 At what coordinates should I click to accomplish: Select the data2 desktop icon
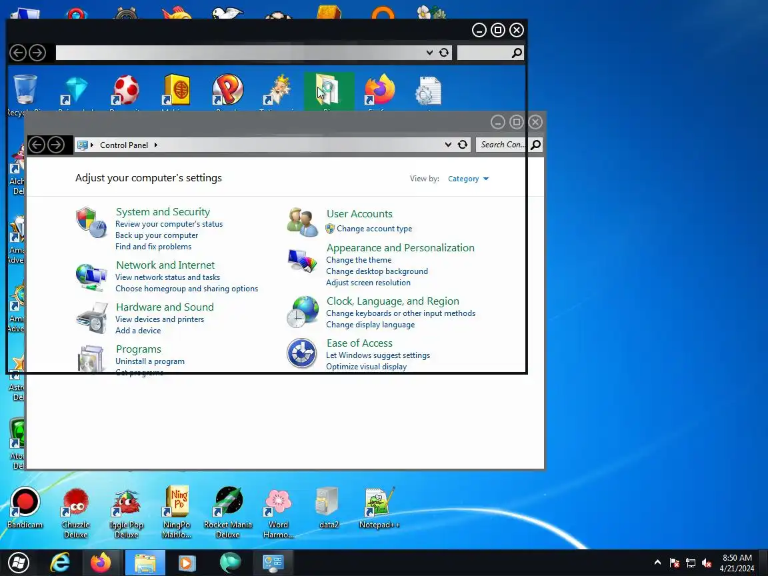[329, 507]
